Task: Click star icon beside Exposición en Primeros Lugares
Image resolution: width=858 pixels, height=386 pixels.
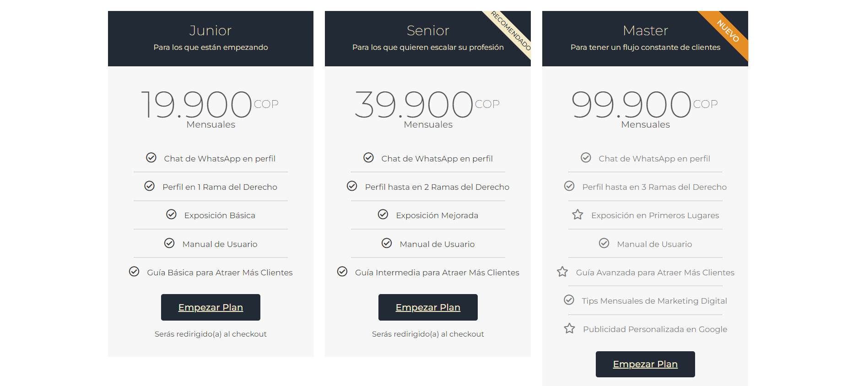Action: (x=577, y=214)
